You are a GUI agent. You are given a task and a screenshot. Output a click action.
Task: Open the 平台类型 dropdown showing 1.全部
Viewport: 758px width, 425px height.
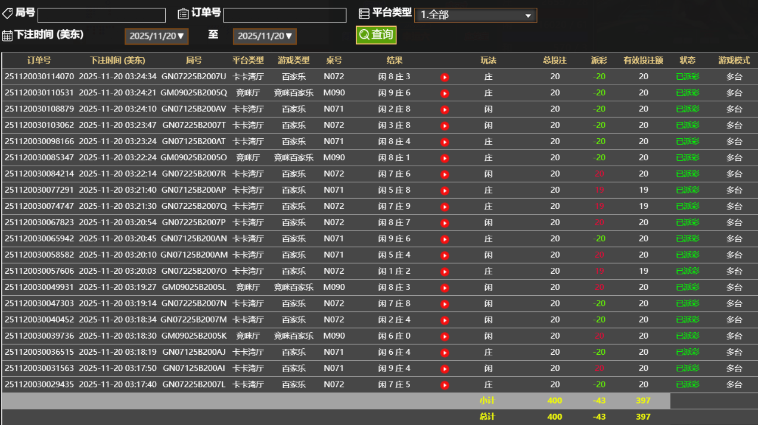coord(475,15)
